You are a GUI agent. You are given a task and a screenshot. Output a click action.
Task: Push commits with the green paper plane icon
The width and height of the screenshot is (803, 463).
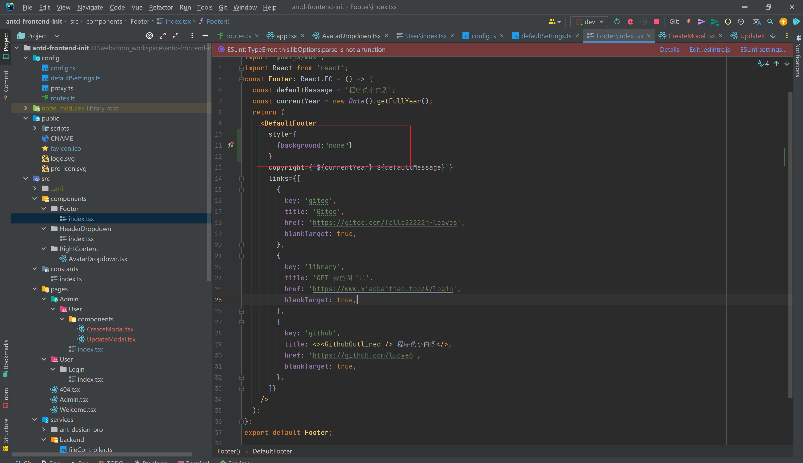point(715,22)
